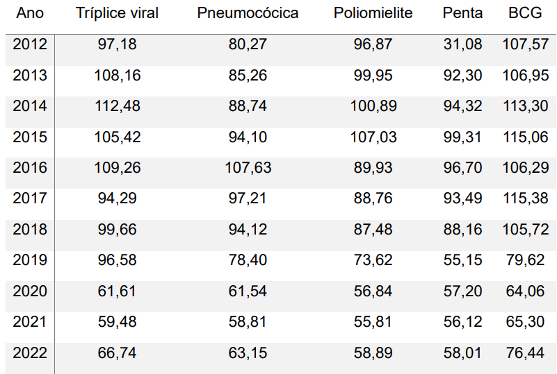Click the 2016 year row label
This screenshot has width=557, height=374.
pyautogui.click(x=30, y=168)
